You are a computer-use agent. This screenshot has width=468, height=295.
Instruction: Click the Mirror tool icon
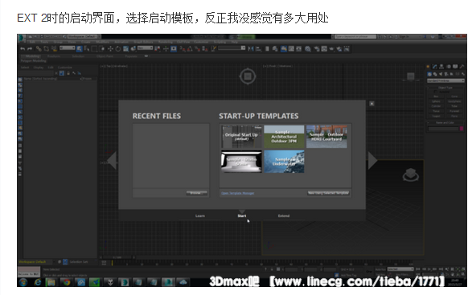click(251, 48)
